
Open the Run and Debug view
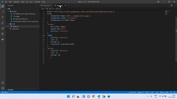3,23
